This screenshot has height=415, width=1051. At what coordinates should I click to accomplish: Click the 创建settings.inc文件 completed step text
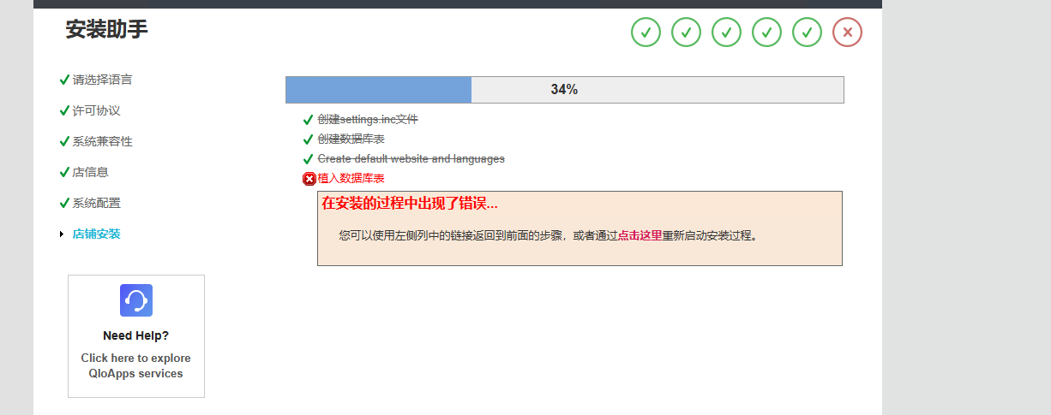click(x=368, y=120)
